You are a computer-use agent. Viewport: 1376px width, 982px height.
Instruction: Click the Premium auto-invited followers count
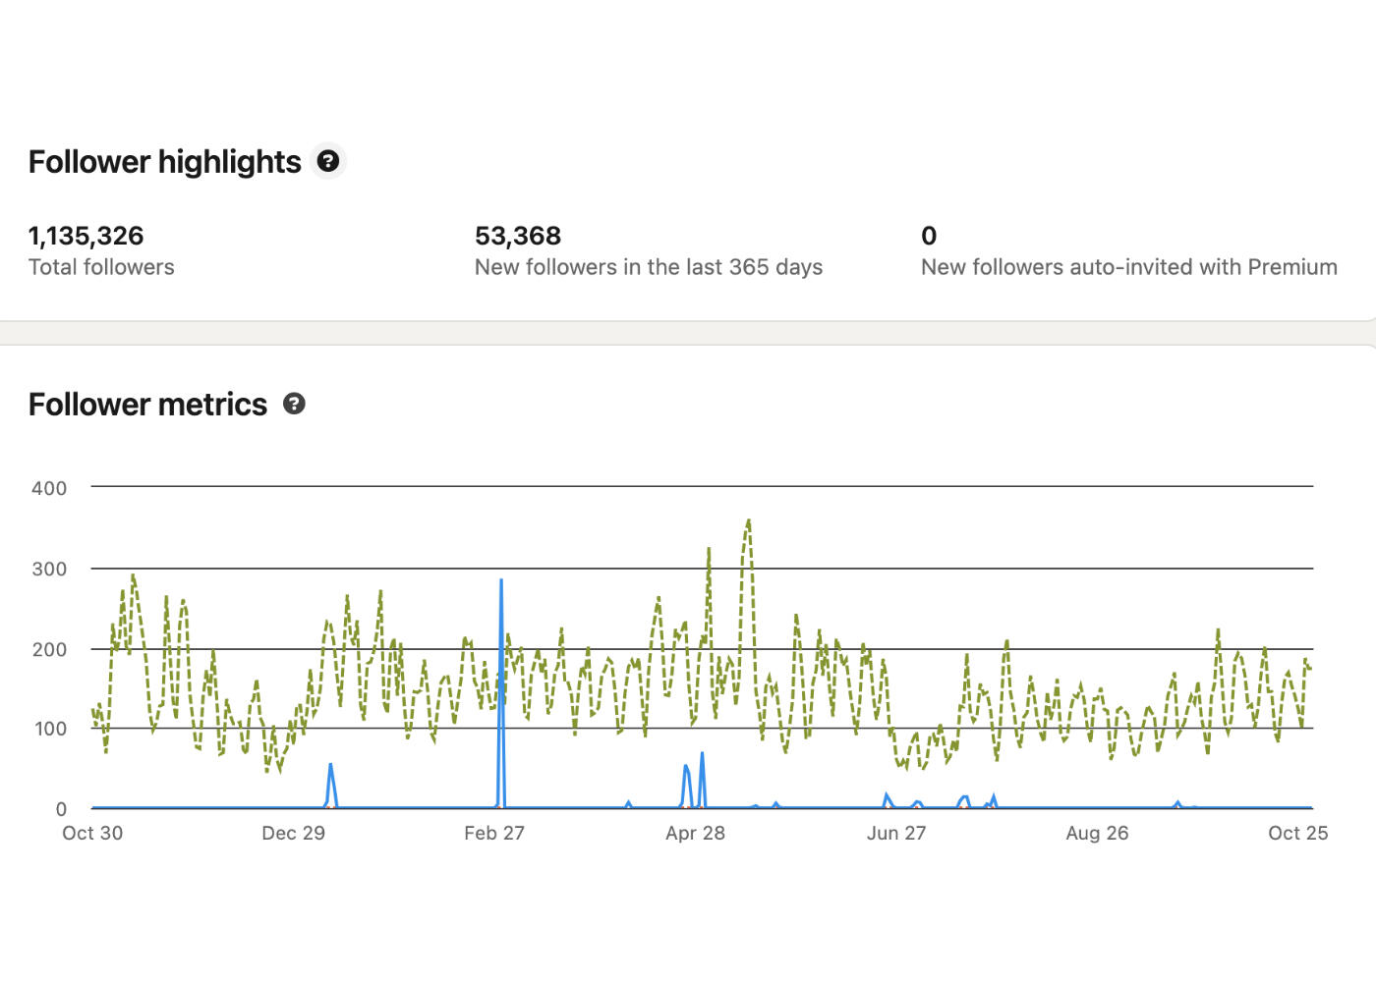coord(927,236)
